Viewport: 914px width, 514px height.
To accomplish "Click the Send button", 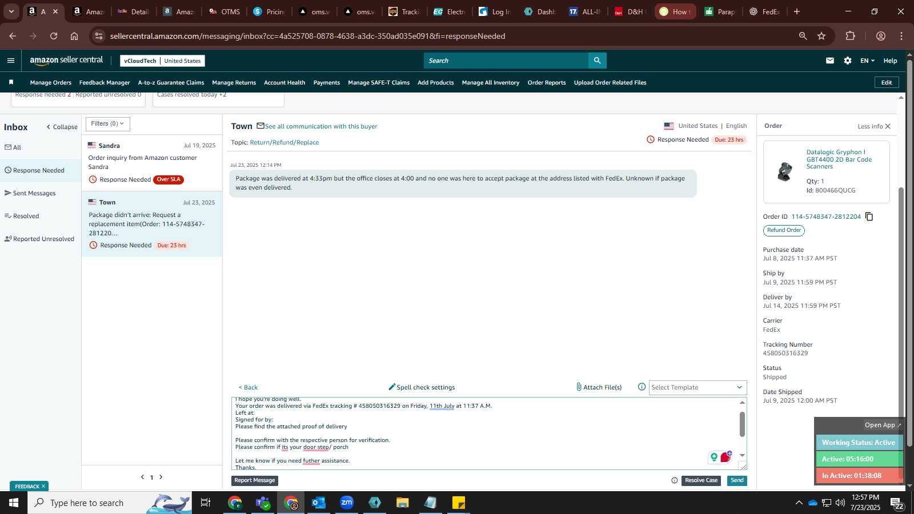I will (737, 480).
